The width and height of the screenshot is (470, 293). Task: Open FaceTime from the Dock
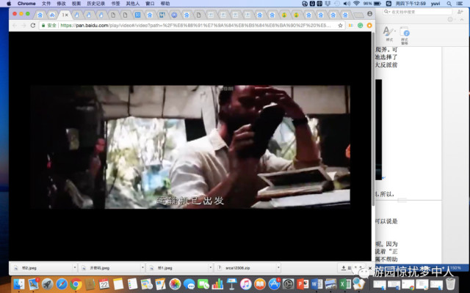[x=203, y=283]
